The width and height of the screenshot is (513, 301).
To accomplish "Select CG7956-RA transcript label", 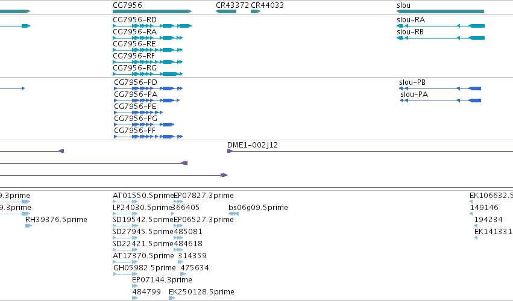I will [x=135, y=32].
